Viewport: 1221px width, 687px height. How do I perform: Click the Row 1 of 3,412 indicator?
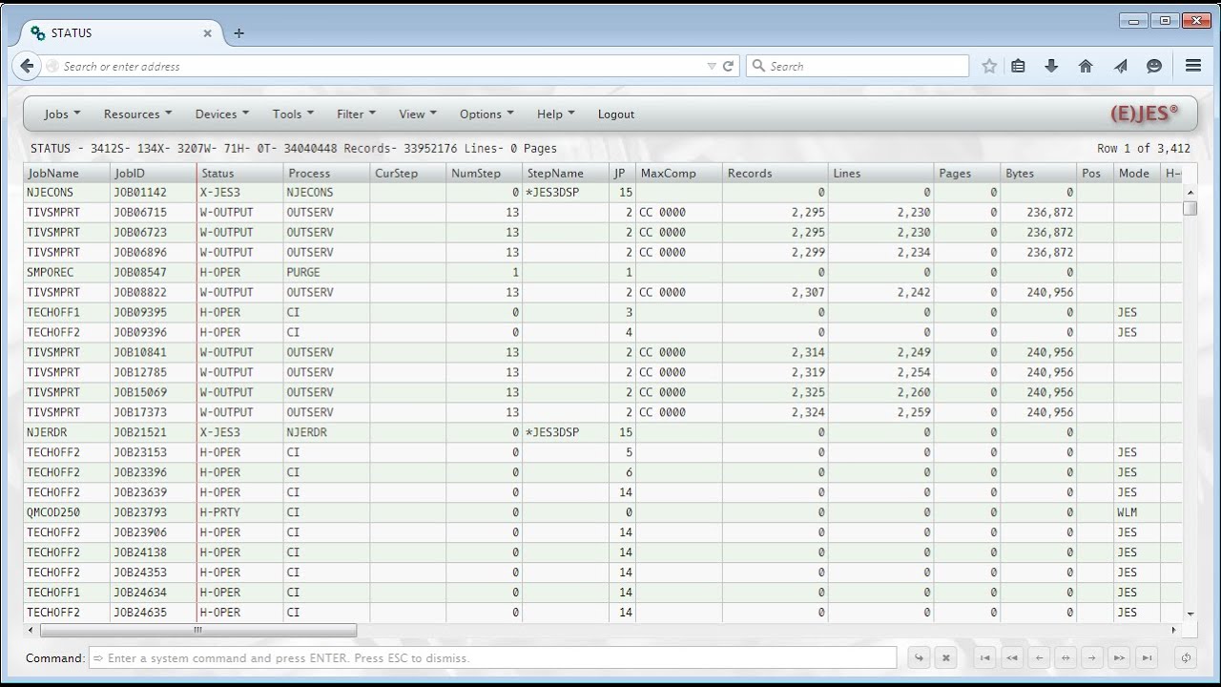coord(1144,148)
